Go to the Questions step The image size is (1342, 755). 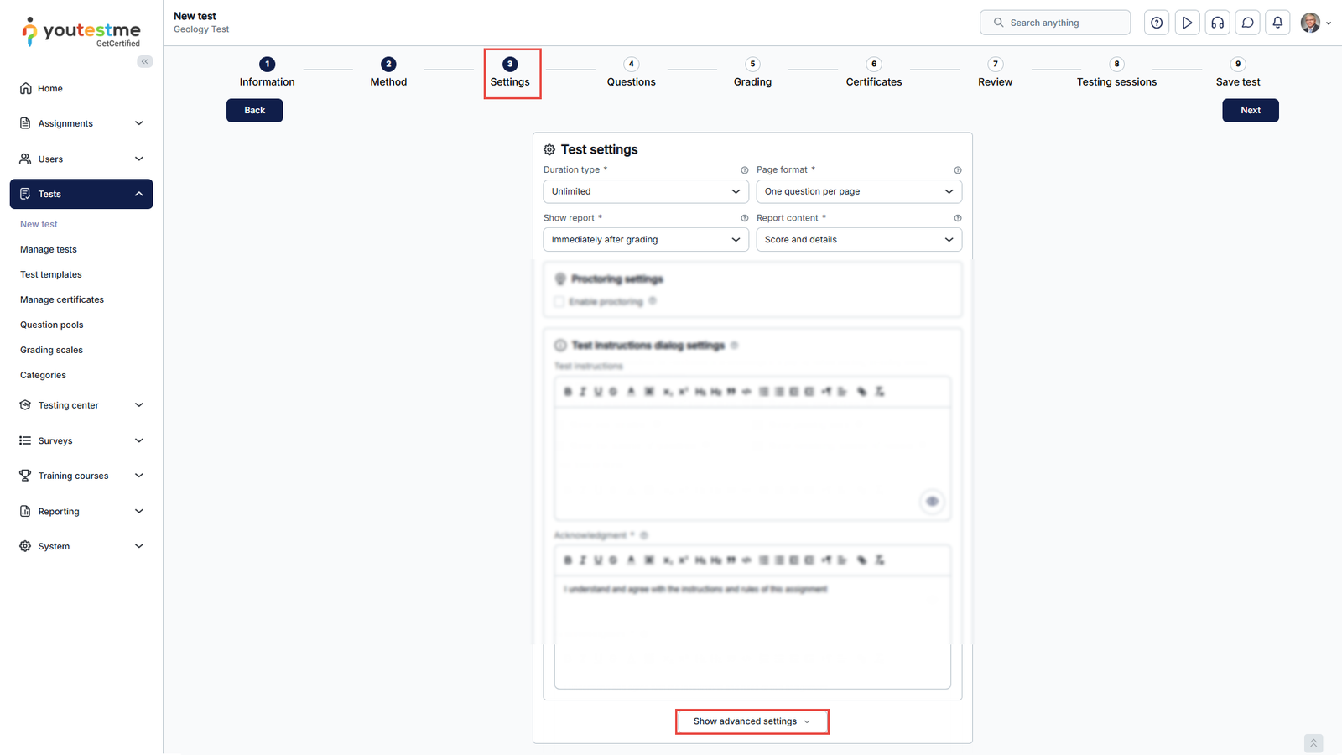pos(632,73)
